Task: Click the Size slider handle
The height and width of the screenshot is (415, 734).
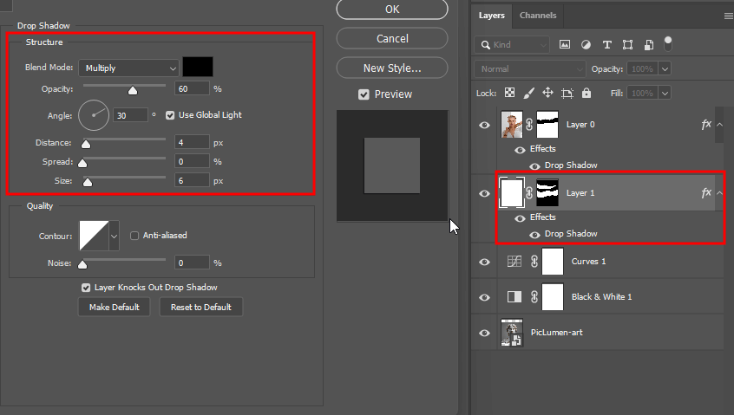Action: coord(88,182)
